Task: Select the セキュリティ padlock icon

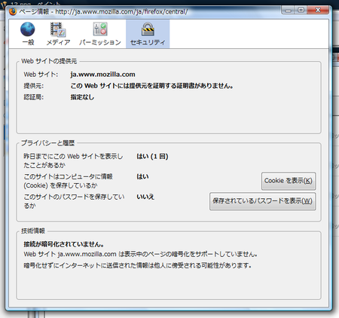Action: coord(148,29)
